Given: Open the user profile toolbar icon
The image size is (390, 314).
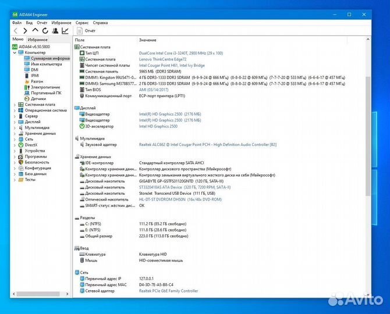Looking at the screenshot, I should point(55,31).
